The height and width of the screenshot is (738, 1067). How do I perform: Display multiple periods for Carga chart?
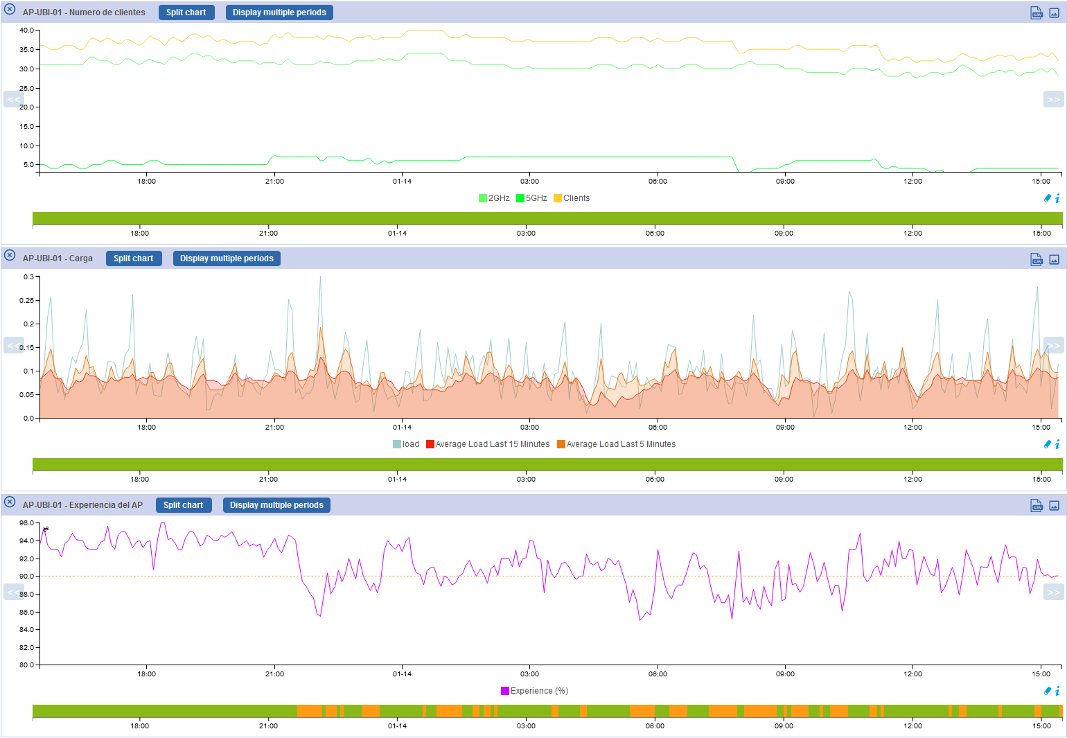click(x=227, y=258)
